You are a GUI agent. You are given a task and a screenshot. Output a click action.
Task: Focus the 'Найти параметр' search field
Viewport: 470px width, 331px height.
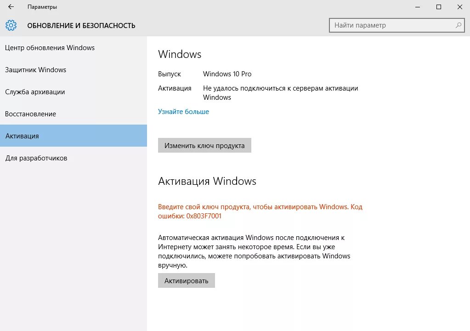(x=396, y=25)
